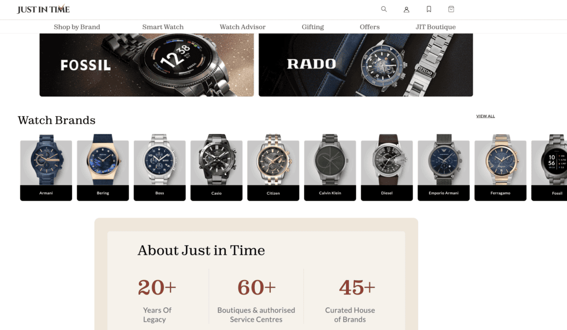Choose the Casio brand card

pyautogui.click(x=217, y=167)
